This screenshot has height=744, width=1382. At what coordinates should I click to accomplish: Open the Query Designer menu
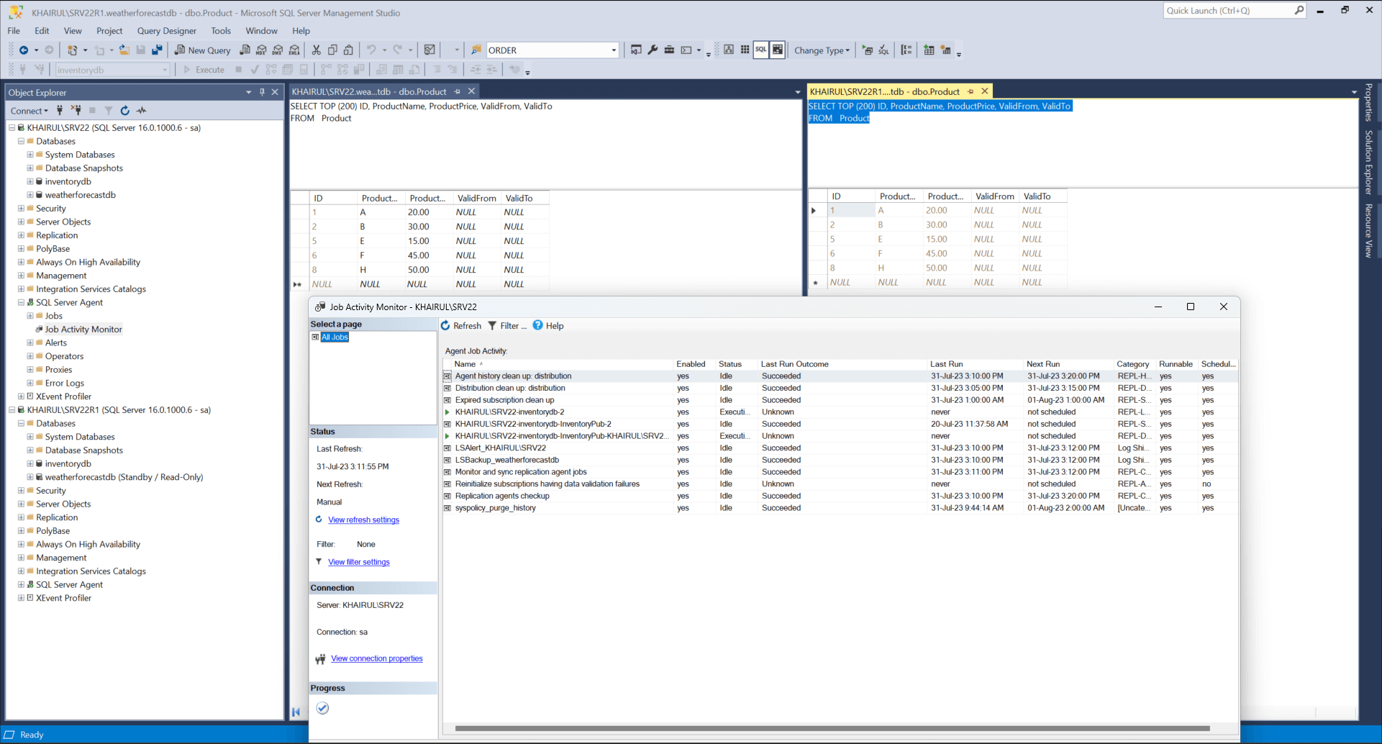point(166,31)
